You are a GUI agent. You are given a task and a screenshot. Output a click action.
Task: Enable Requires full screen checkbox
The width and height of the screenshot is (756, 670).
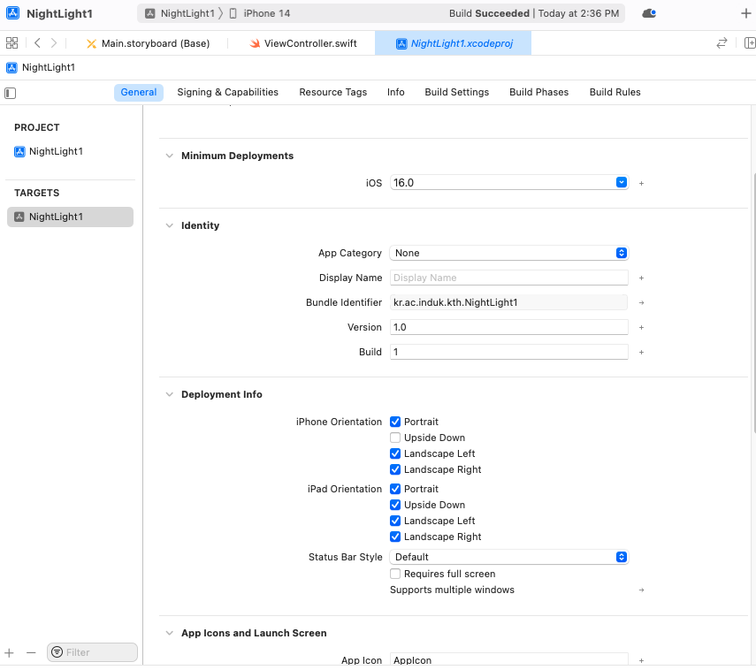395,574
